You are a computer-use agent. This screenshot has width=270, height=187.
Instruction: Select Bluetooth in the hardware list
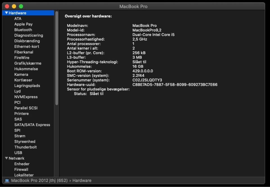(23, 30)
